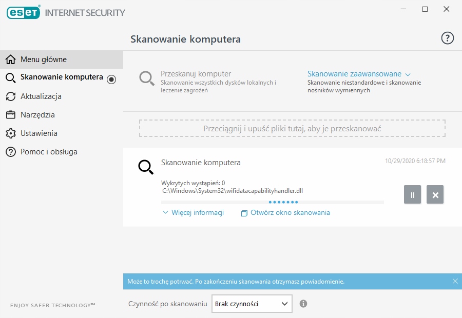This screenshot has height=318, width=462.
Task: Click the scan-in-progress indicator beside Skanowanie komputera
Action: pos(111,78)
